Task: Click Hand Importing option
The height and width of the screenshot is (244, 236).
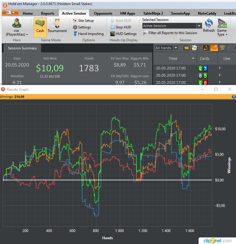Action: click(x=88, y=34)
